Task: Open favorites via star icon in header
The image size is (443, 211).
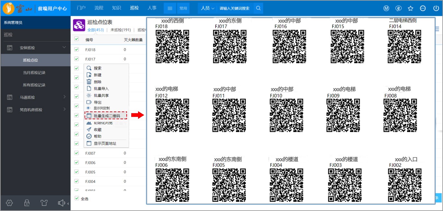Action: 411,8
